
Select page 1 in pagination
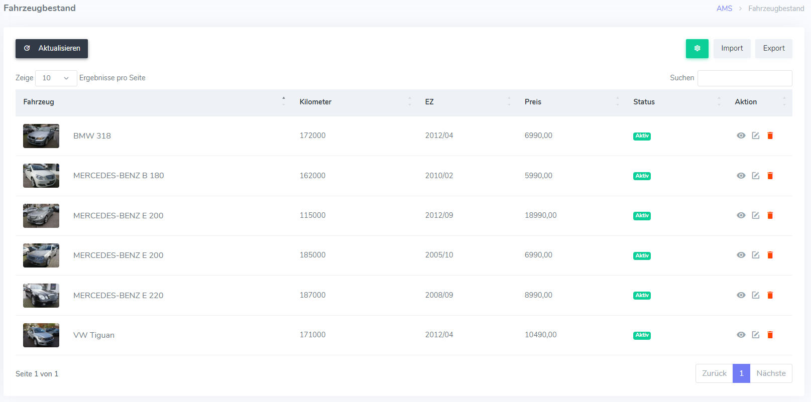click(x=741, y=373)
